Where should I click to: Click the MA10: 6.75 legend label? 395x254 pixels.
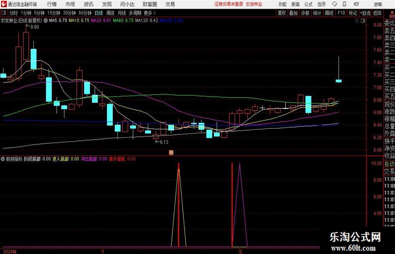tap(79, 20)
